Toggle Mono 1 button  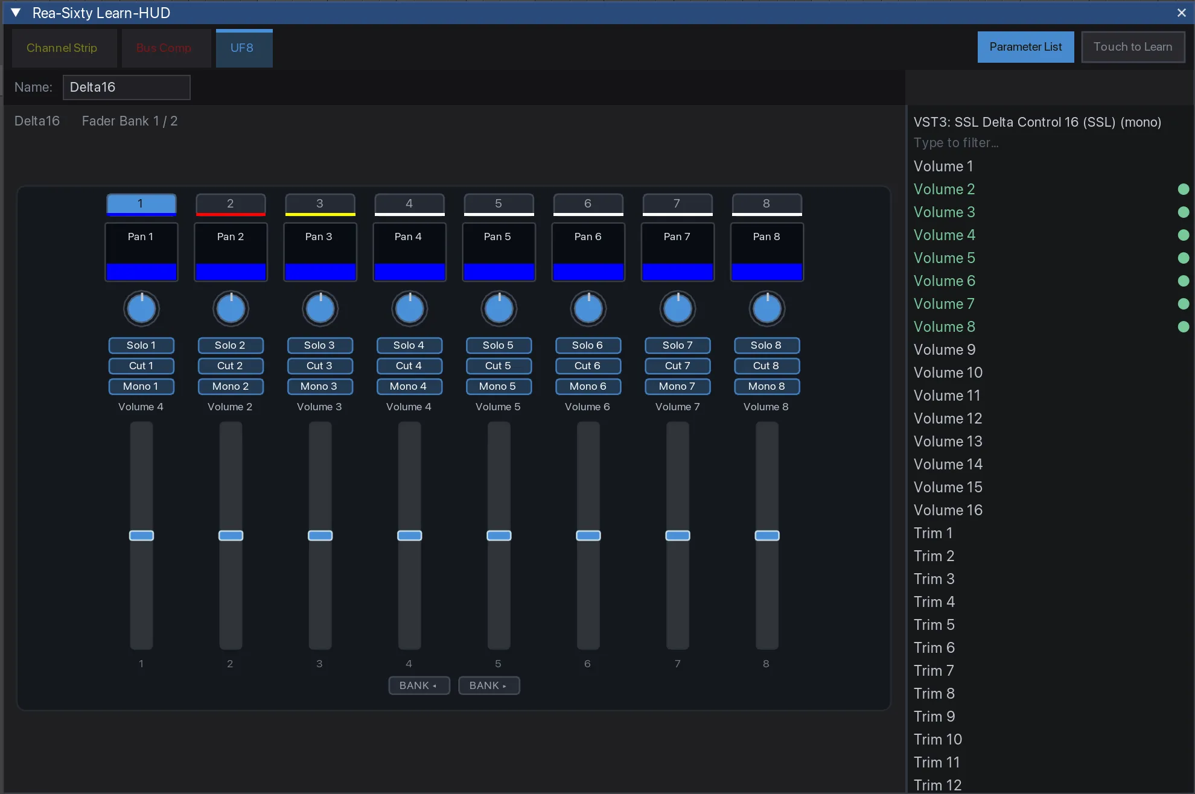point(141,386)
